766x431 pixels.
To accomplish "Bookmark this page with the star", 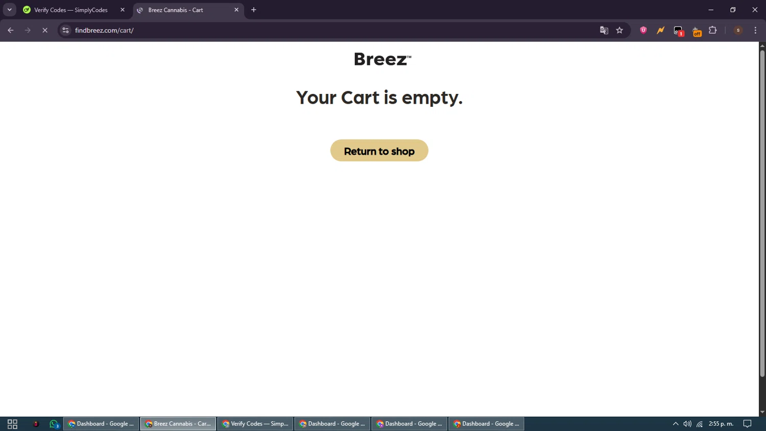I will coord(619,30).
